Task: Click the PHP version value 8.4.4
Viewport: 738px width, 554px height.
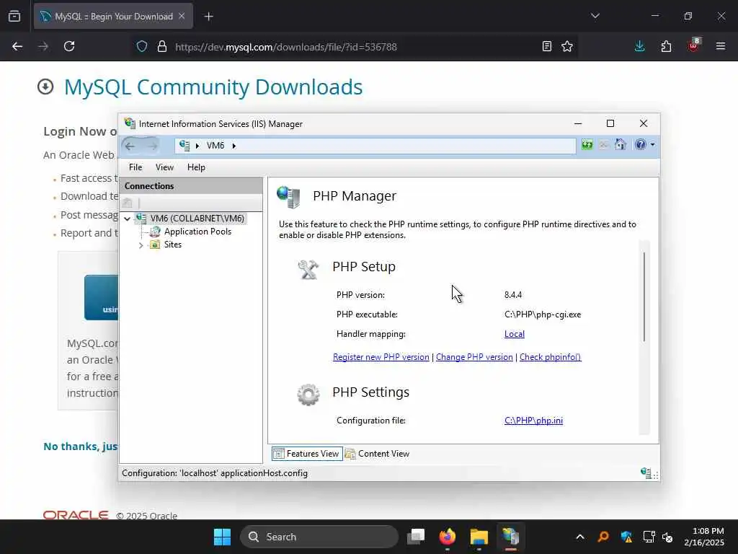Action: 513,295
